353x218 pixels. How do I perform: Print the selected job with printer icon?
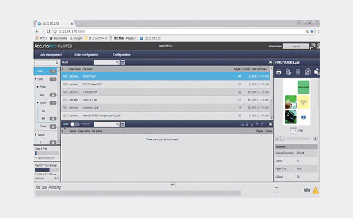[x=279, y=72]
